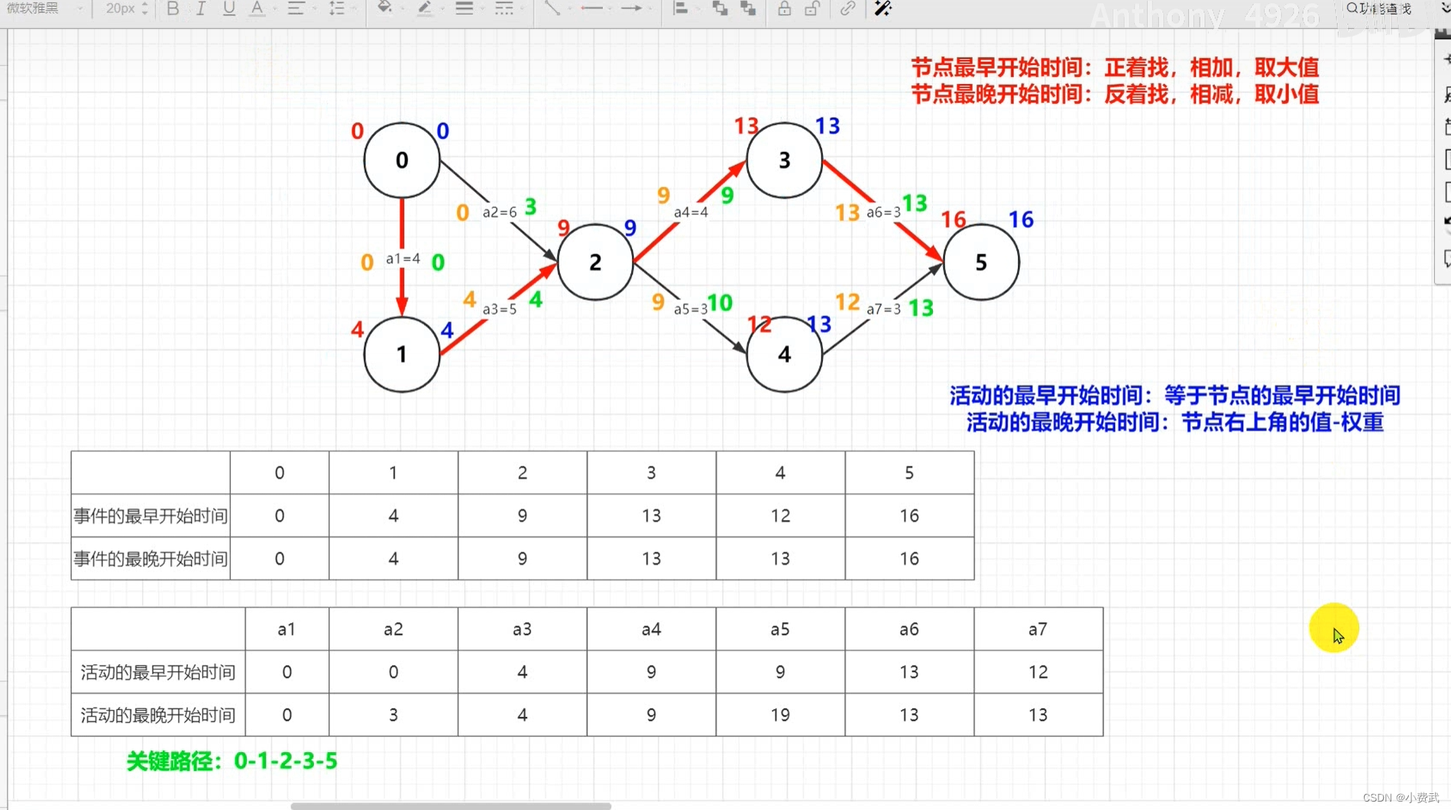This screenshot has height=810, width=1451.
Task: Lock the selected shape
Action: (x=784, y=8)
